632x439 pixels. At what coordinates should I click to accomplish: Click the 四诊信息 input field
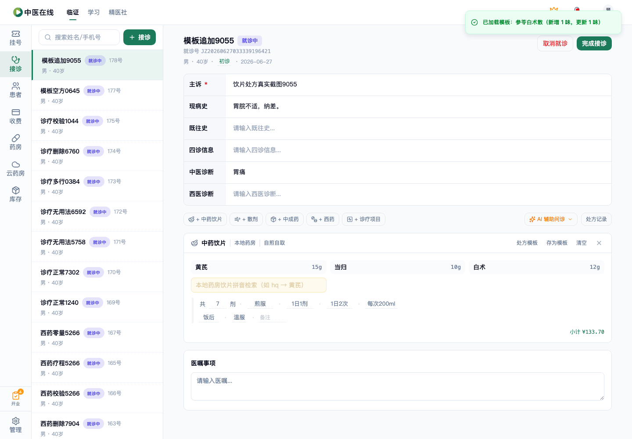pyautogui.click(x=419, y=150)
